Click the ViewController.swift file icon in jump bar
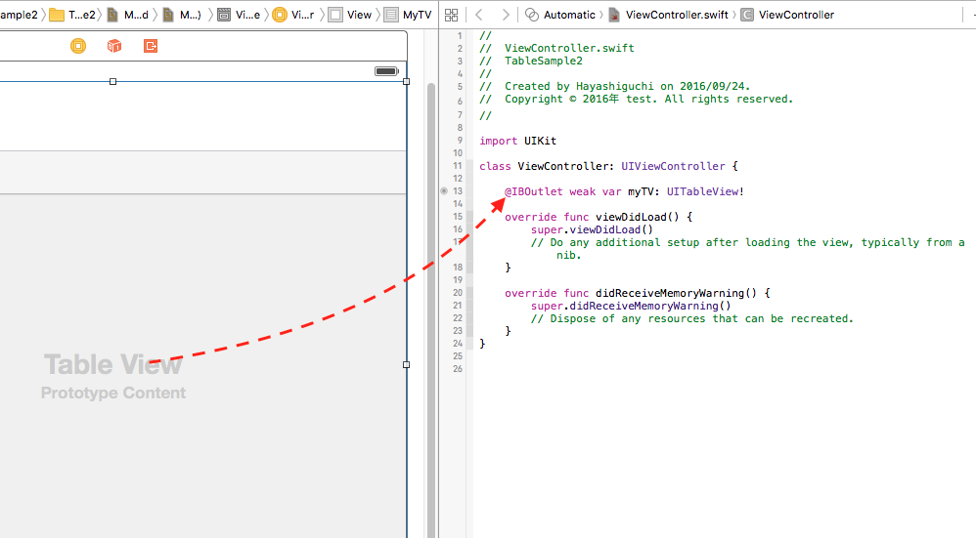Viewport: 976px width, 538px height. point(614,15)
